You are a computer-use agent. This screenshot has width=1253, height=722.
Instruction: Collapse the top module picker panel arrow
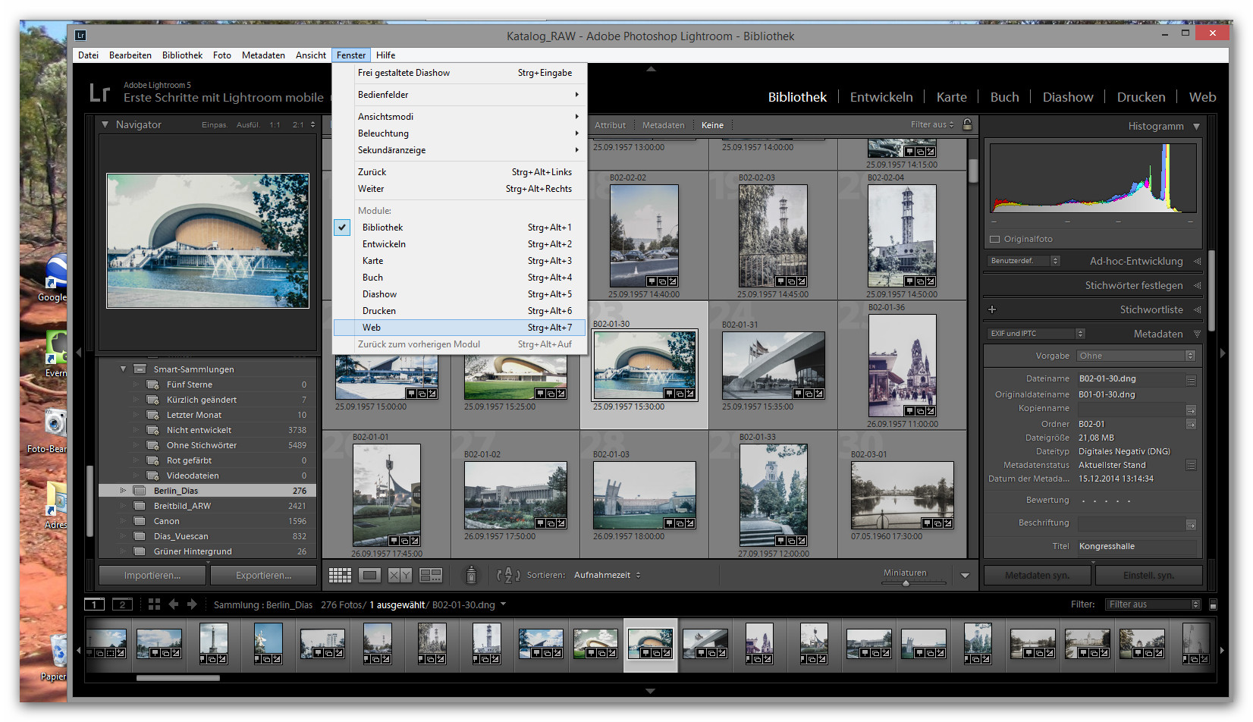[651, 69]
